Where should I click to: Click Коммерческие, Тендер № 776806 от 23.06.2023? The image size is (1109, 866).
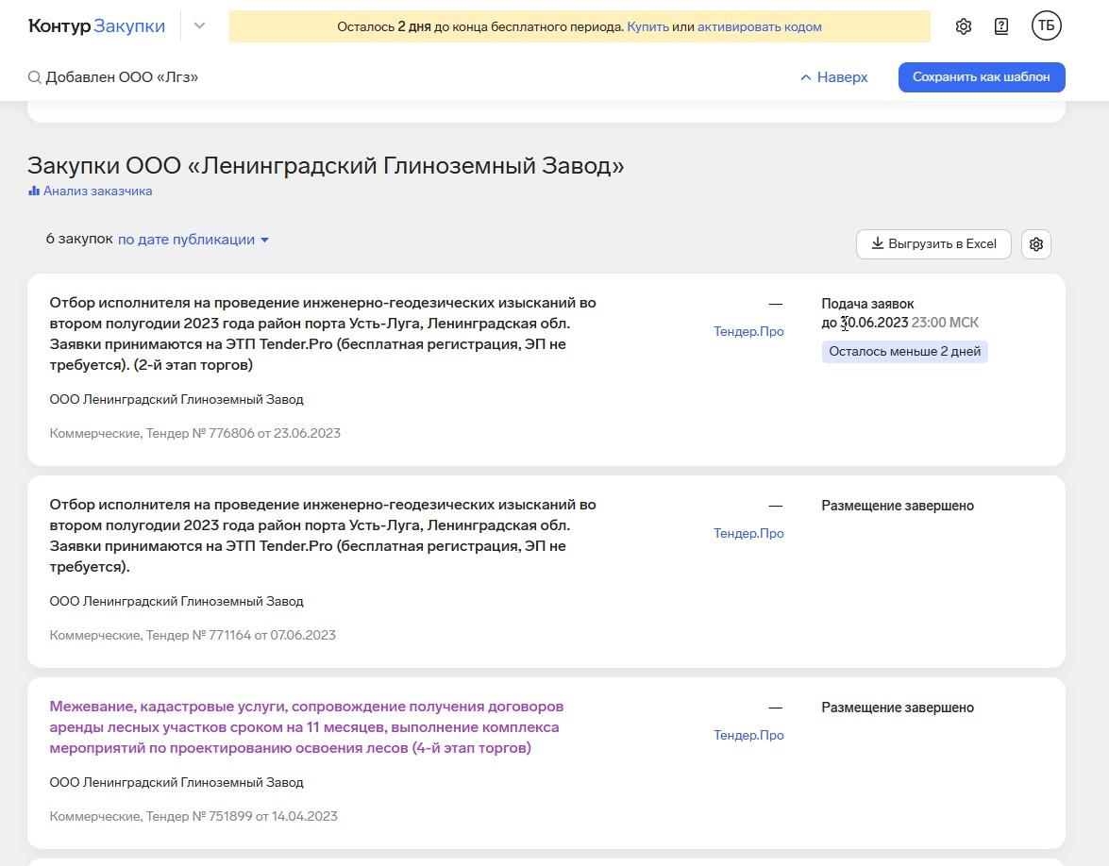point(194,433)
